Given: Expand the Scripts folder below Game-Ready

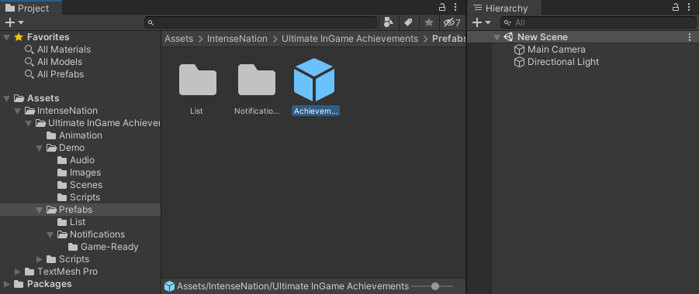Looking at the screenshot, I should 40,259.
